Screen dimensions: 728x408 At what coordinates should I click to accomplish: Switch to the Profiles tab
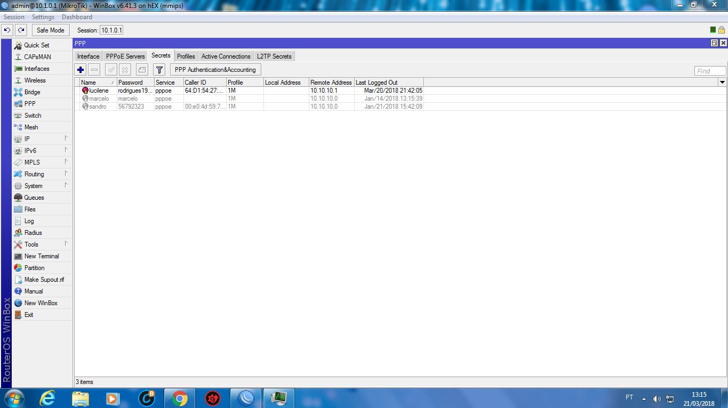(x=186, y=56)
